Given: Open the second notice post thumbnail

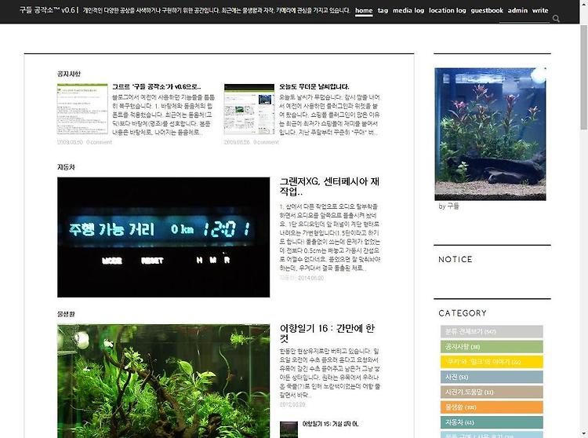Looking at the screenshot, I should coord(249,109).
